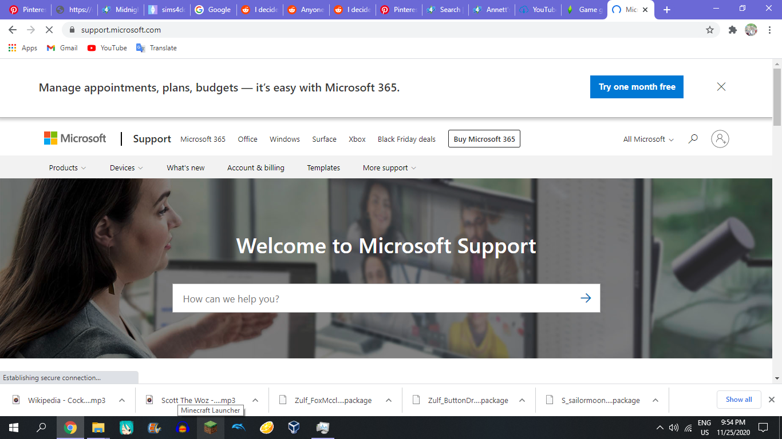The image size is (782, 439).
Task: Show hidden system tray icons
Action: pyautogui.click(x=659, y=428)
